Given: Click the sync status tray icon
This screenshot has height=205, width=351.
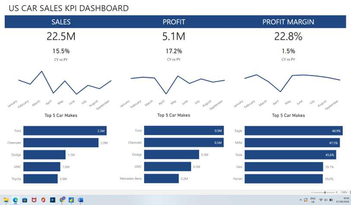Looking at the screenshot, I should point(306,200).
